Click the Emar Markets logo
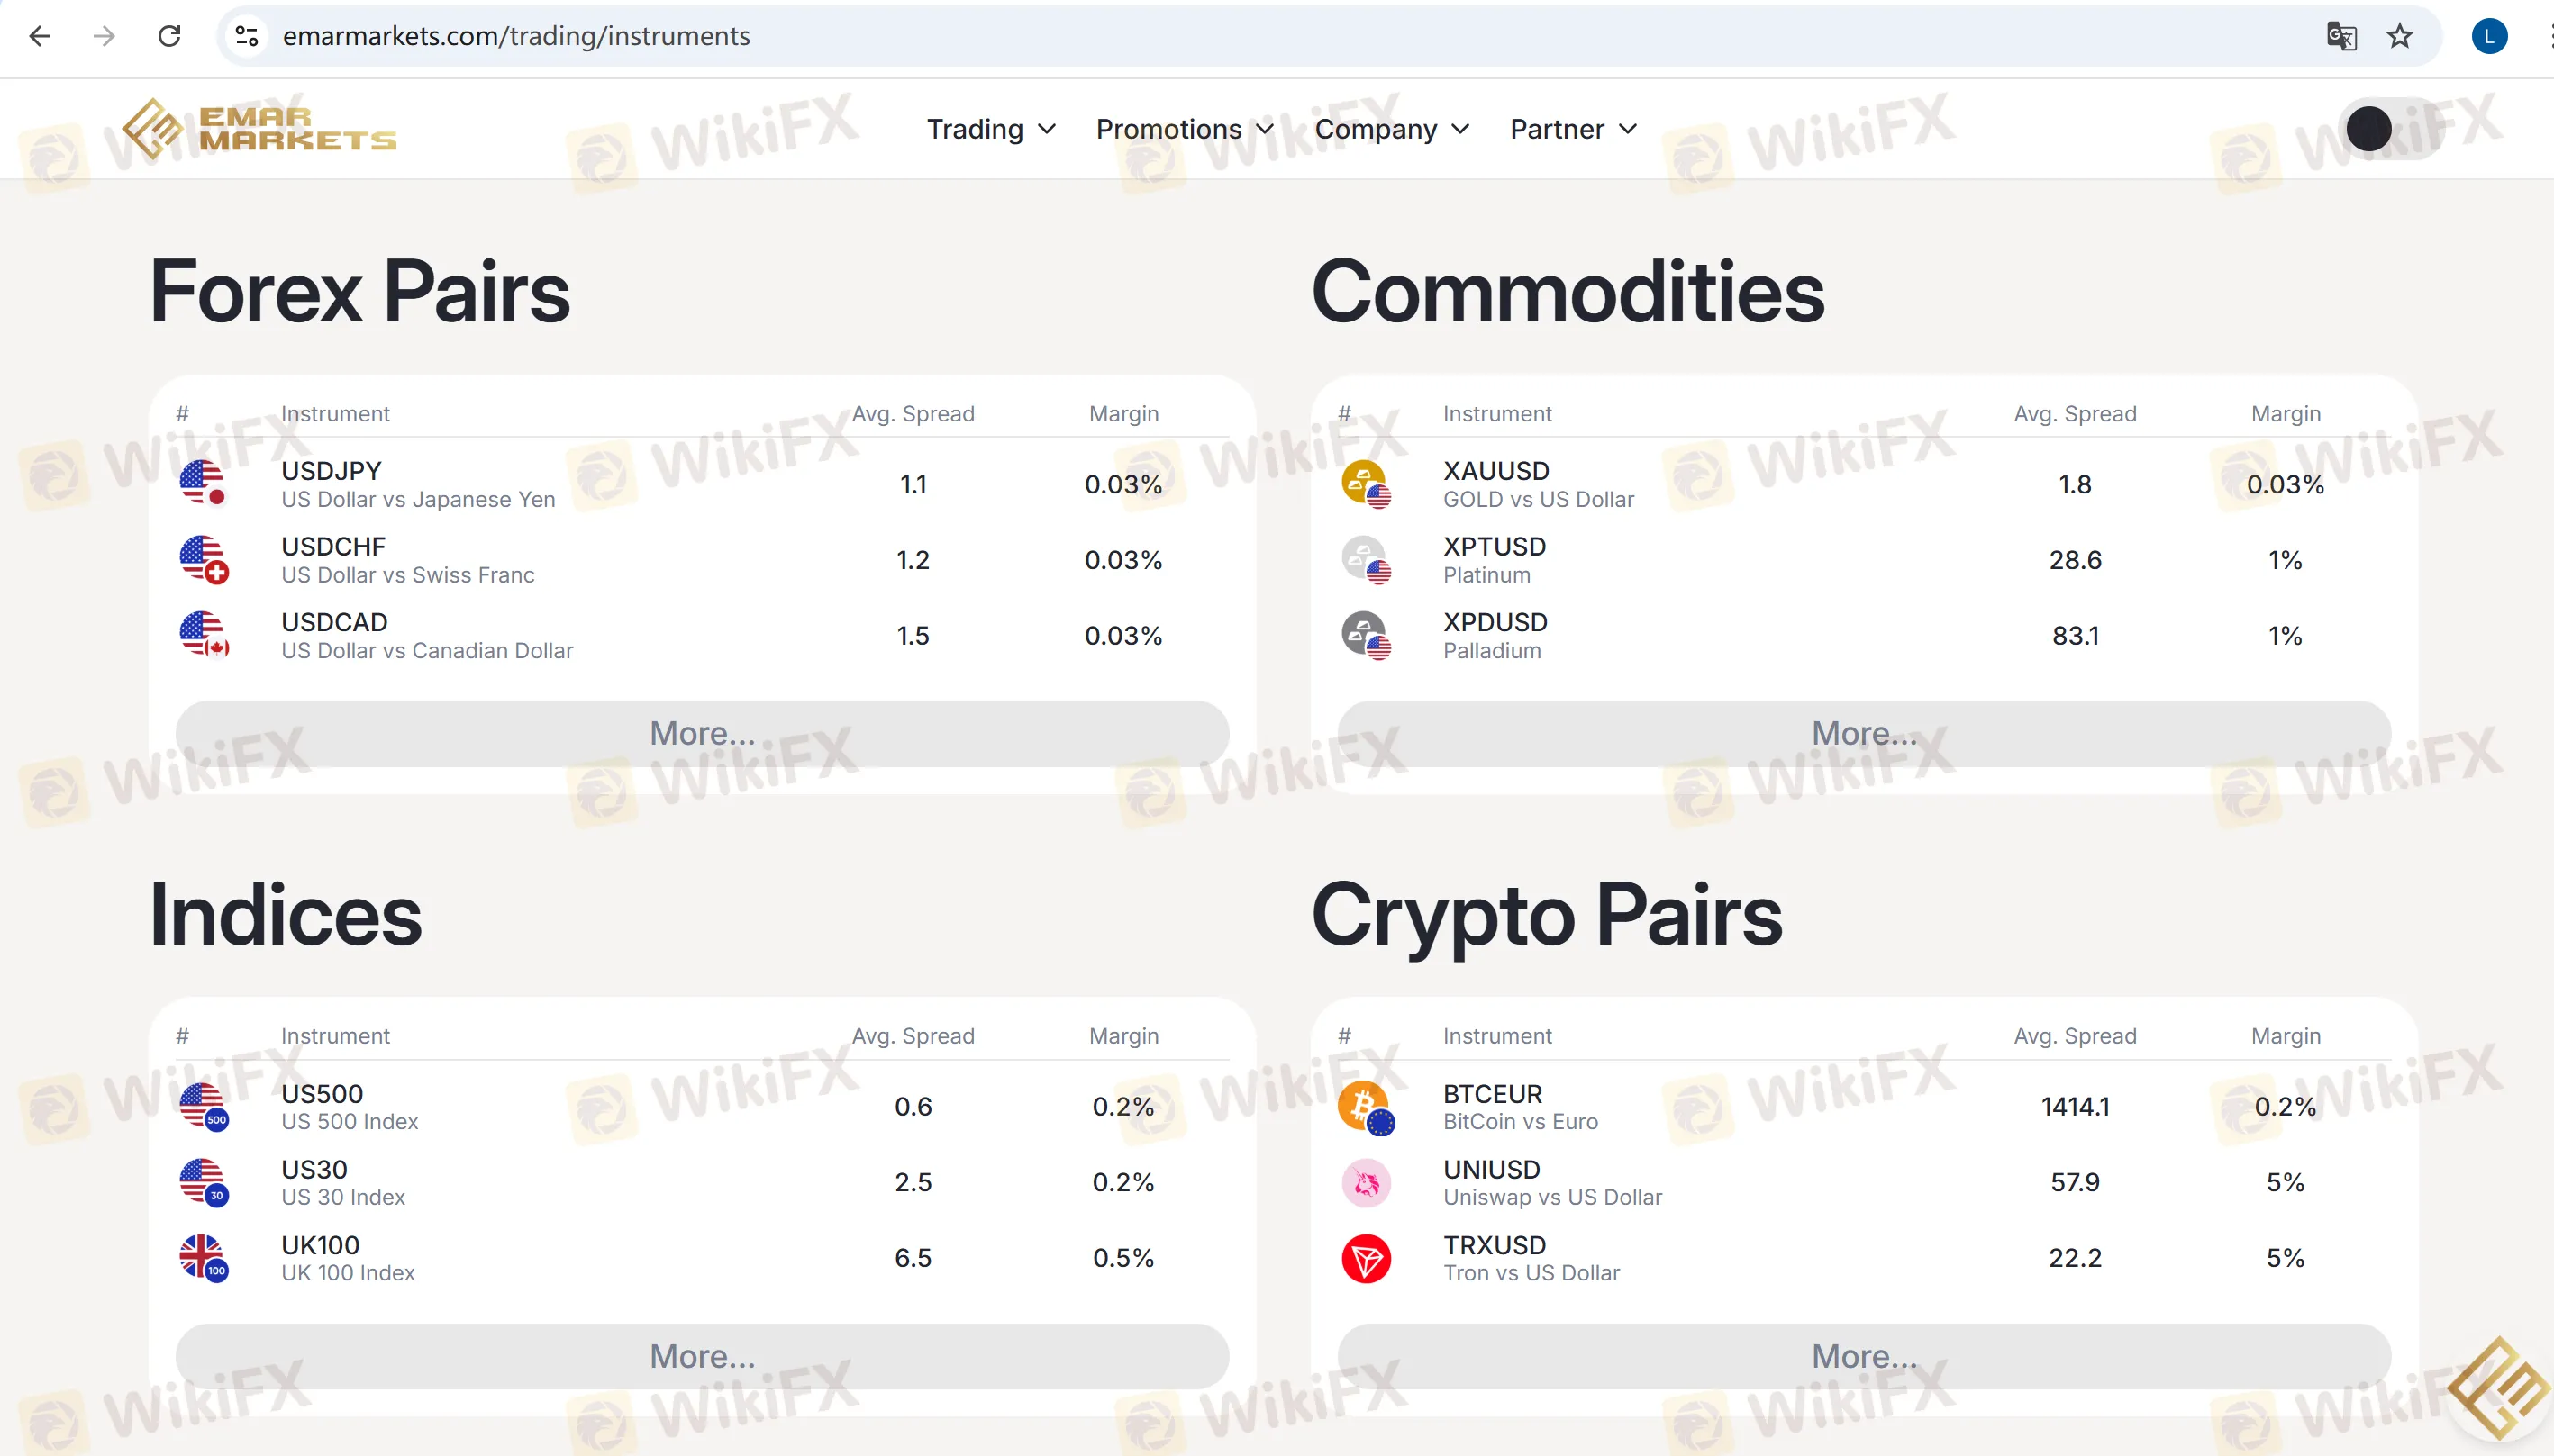 (259, 129)
